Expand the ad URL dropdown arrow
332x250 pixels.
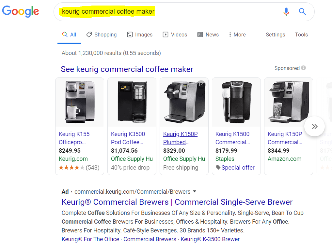195,191
